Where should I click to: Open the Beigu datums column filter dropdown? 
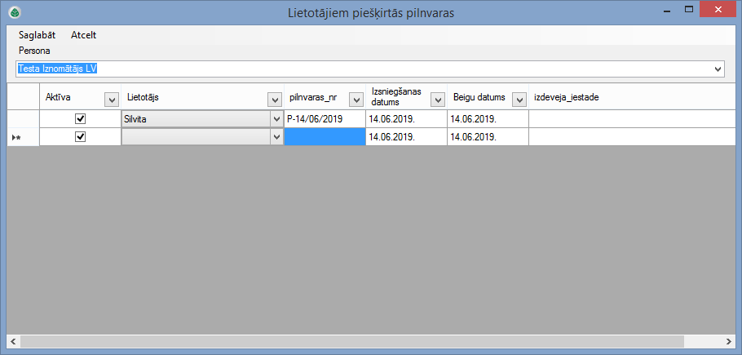tap(519, 100)
